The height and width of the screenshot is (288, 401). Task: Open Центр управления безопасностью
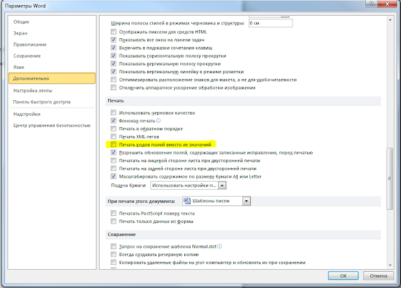[52, 125]
